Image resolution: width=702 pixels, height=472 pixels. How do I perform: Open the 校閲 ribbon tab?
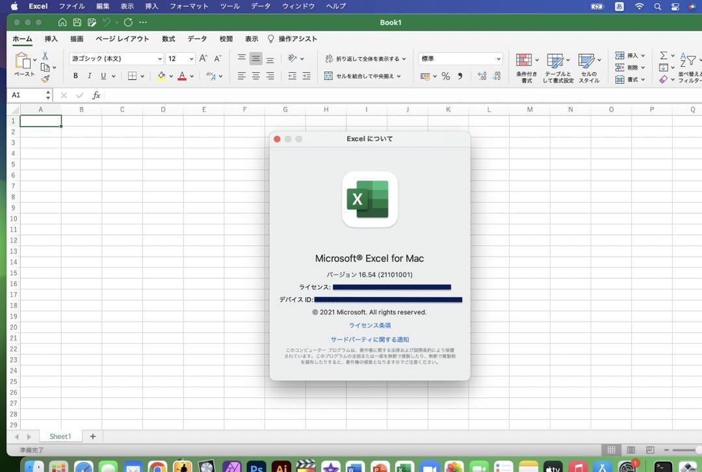pyautogui.click(x=226, y=39)
